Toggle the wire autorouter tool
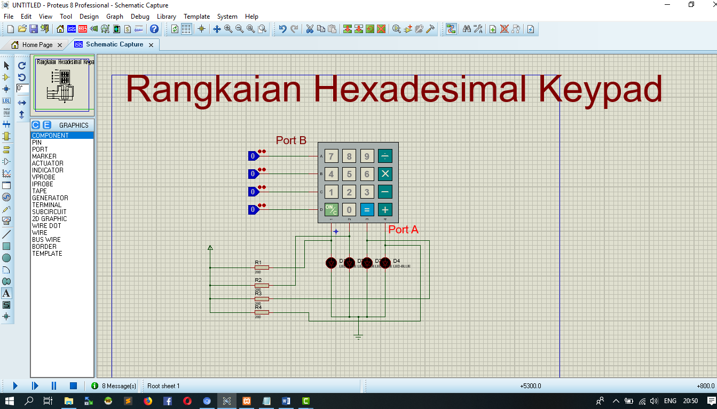This screenshot has height=409, width=717. click(x=451, y=29)
